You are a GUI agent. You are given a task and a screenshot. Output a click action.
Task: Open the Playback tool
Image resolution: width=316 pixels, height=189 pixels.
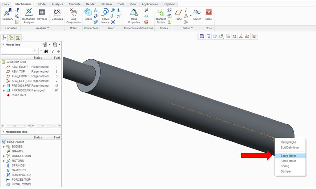coord(42,14)
